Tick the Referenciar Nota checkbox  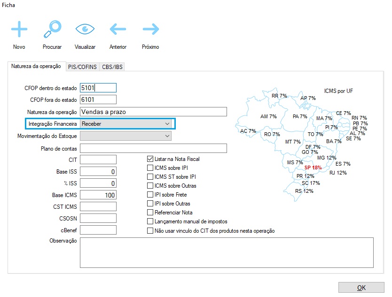[x=150, y=213]
